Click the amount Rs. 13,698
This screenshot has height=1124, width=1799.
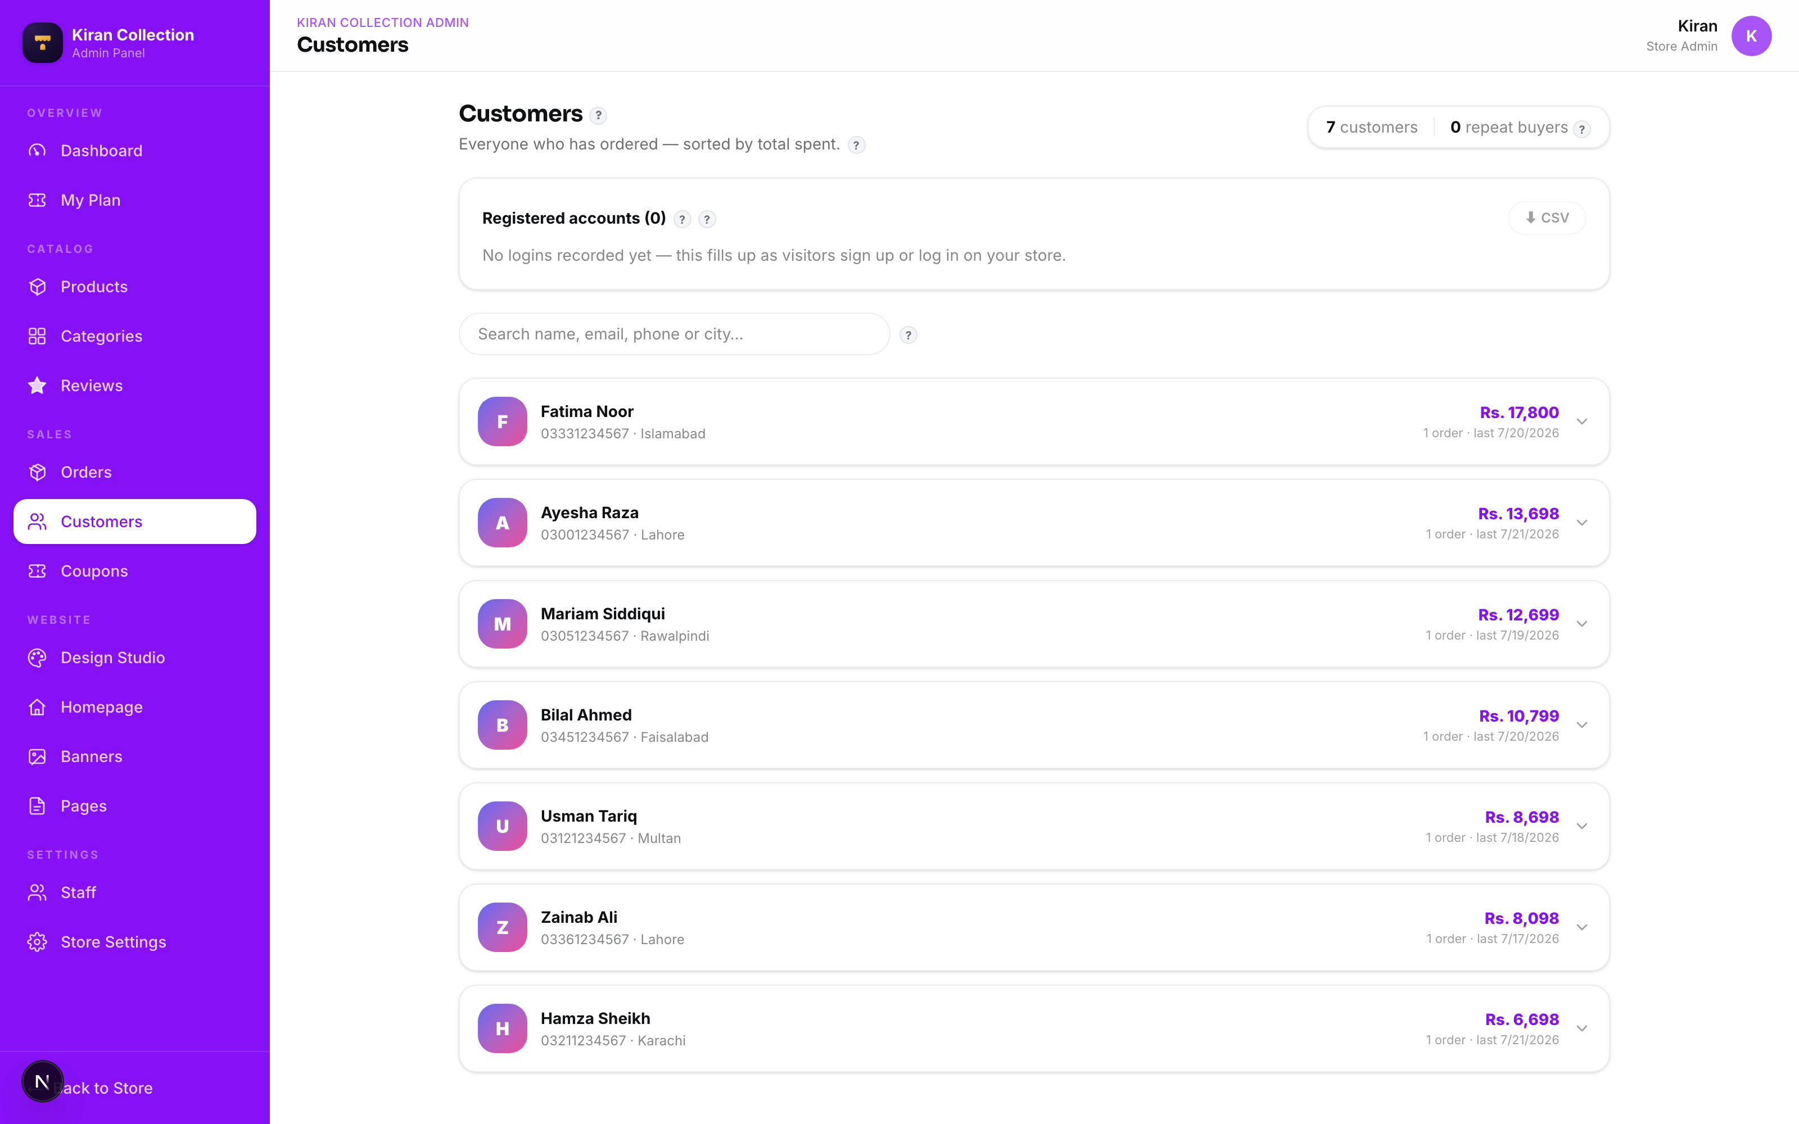pos(1518,514)
